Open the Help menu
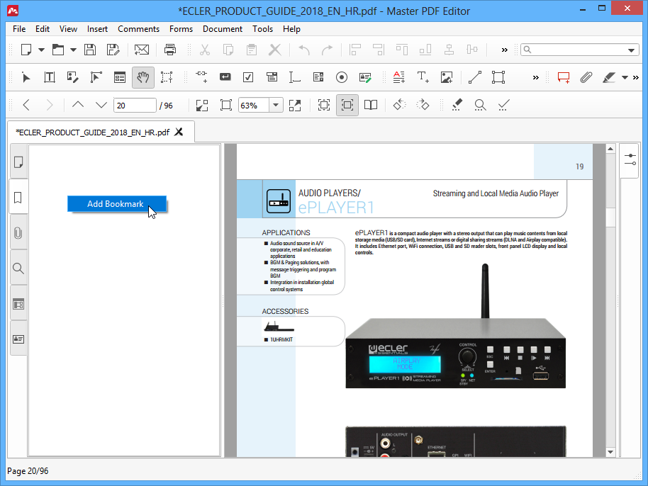Screen dimensions: 648x486 pos(292,29)
